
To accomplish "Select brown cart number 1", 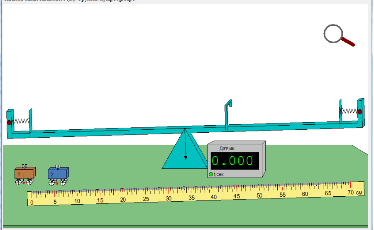I will coord(25,175).
